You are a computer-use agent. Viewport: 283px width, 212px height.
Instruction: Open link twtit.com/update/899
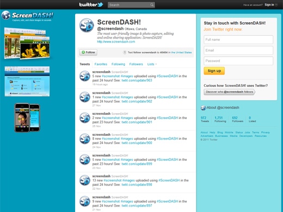(137, 164)
